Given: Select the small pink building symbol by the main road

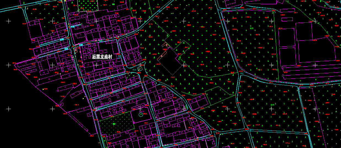Looking at the screenshot, I should 76,51.
